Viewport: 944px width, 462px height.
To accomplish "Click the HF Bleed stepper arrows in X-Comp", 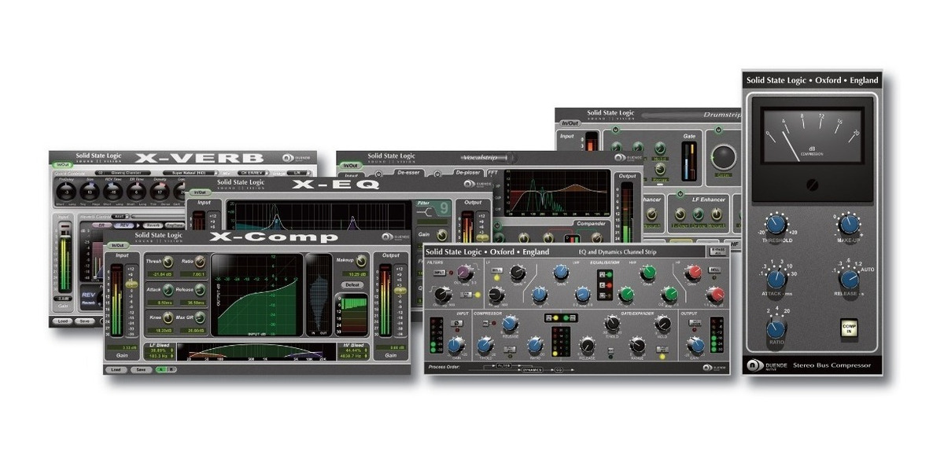I will click(365, 353).
